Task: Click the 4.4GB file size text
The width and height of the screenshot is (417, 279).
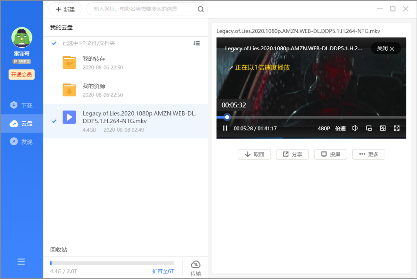Action: click(x=89, y=130)
